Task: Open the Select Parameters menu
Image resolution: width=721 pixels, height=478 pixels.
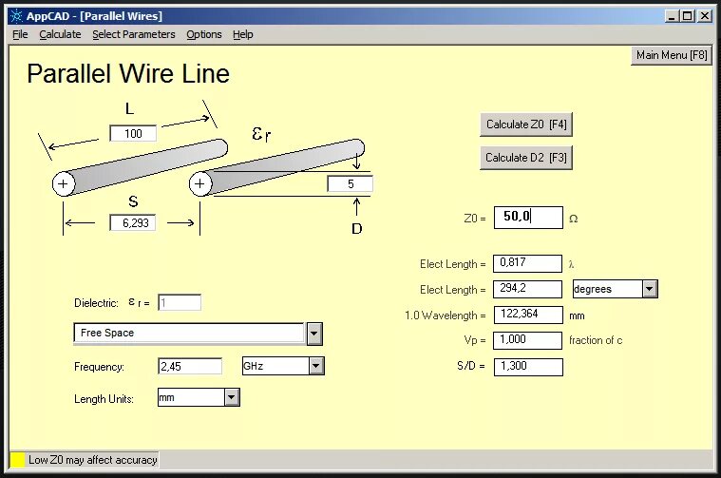Action: [x=133, y=34]
